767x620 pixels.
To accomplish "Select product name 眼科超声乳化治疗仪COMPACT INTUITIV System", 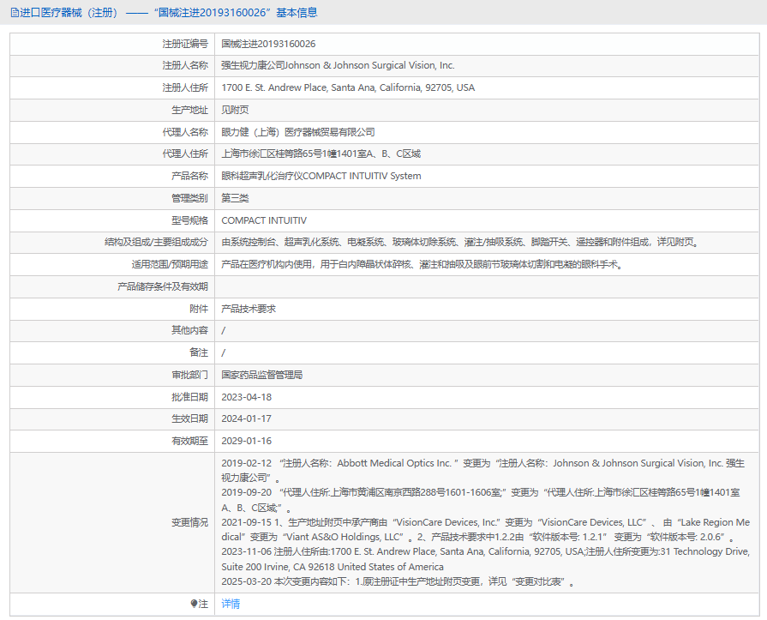I will coord(321,176).
